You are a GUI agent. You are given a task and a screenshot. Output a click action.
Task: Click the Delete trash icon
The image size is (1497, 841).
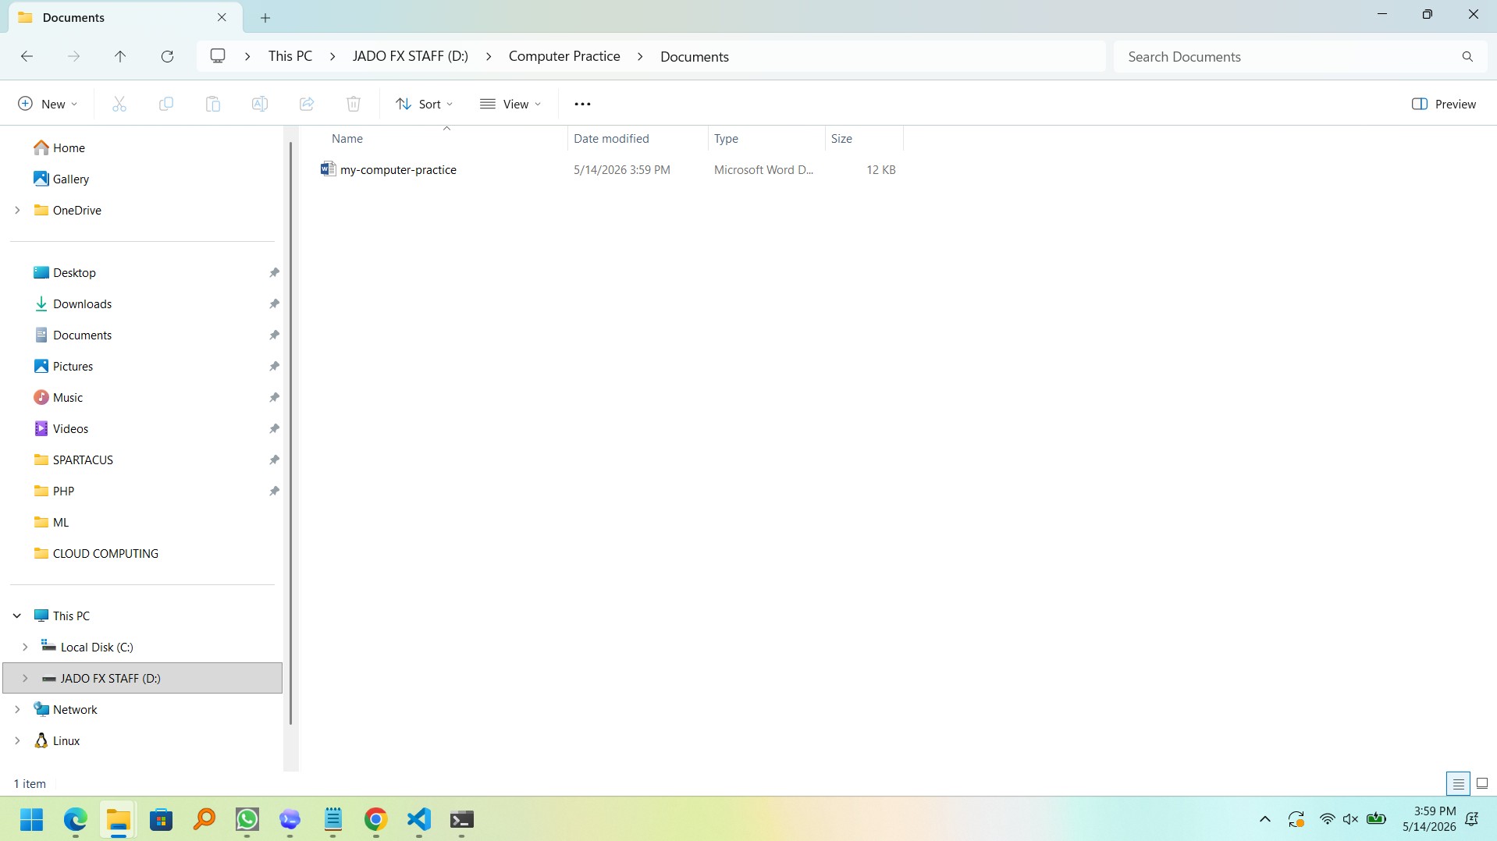pos(354,104)
